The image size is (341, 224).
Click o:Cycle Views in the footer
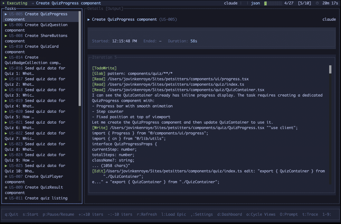[261, 214]
